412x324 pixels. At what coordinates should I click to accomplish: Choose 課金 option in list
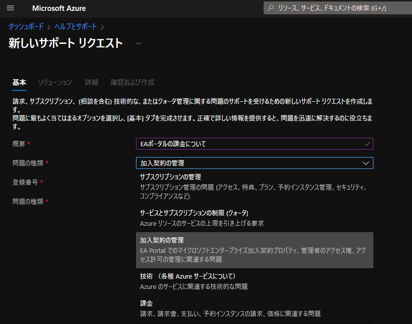[x=255, y=309]
